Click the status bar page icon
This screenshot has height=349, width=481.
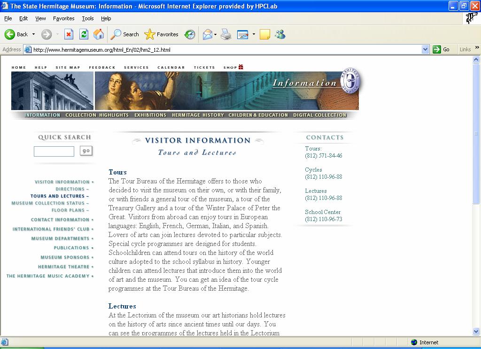click(5, 342)
